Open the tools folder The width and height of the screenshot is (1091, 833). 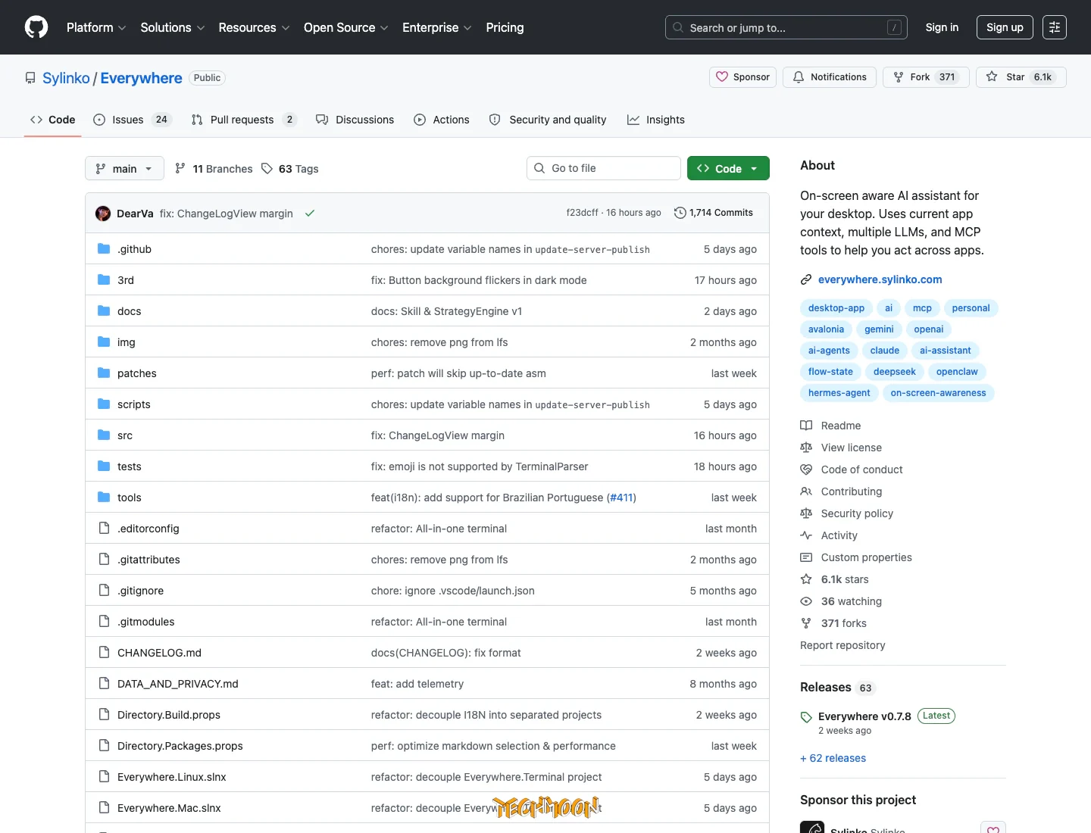tap(129, 498)
